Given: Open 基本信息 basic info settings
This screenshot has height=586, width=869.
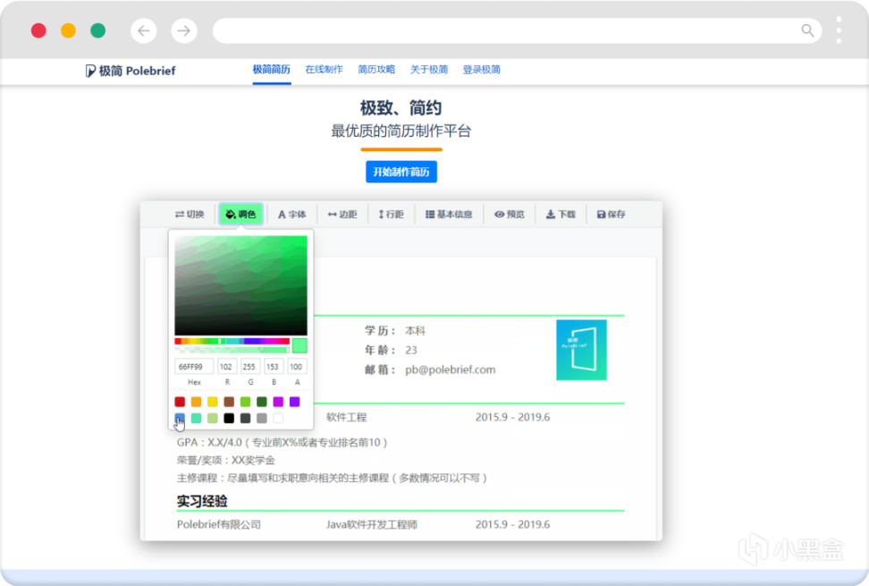Looking at the screenshot, I should [x=449, y=214].
